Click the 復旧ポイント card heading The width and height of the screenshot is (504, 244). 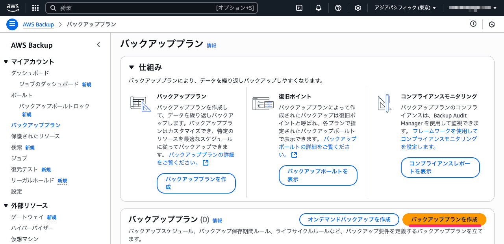[295, 96]
